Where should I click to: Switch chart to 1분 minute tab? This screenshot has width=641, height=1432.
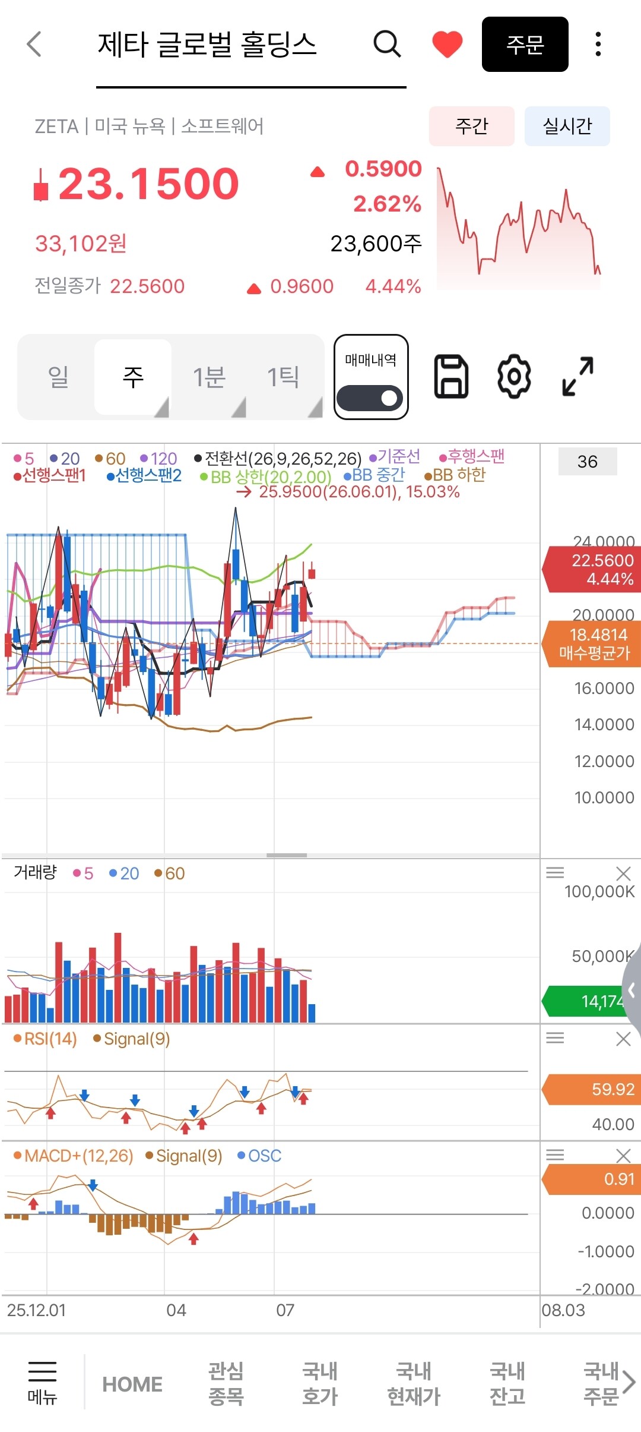point(209,377)
